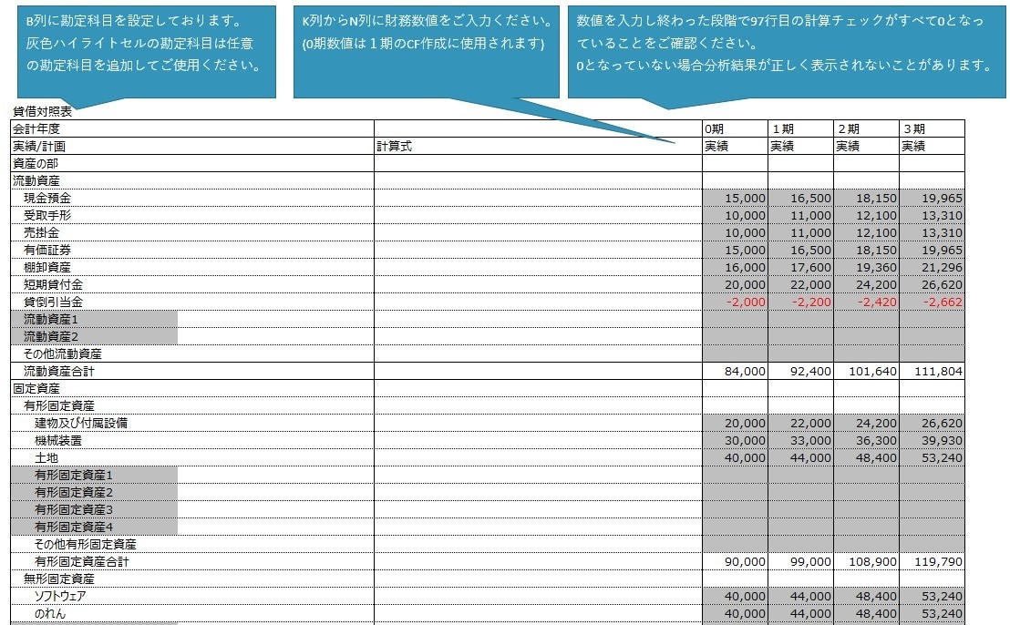Click the gray 流動資産2 account cell

click(x=94, y=336)
